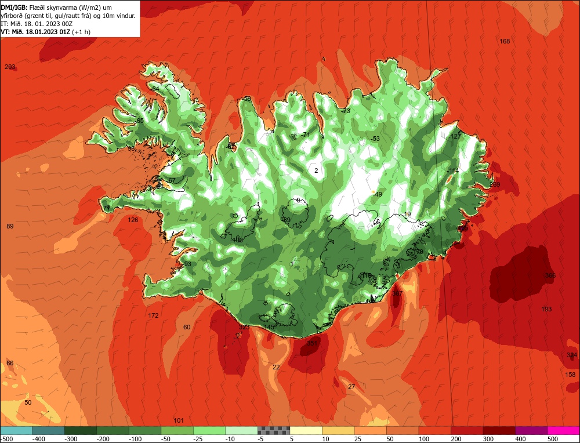Viewport: 580px width, 443px height.
Task: Click the magenta 500+ legend swatch
Action: coord(563,430)
